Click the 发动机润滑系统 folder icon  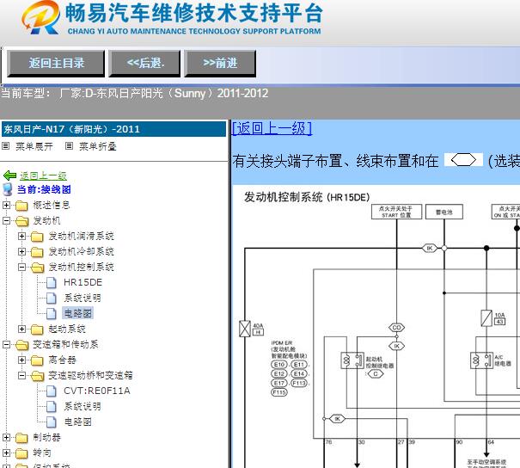coord(37,237)
